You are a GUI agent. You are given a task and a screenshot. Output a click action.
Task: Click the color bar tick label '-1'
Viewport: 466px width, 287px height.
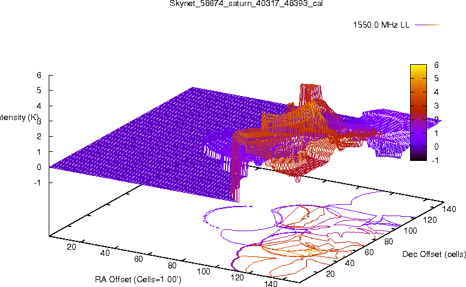(435, 160)
